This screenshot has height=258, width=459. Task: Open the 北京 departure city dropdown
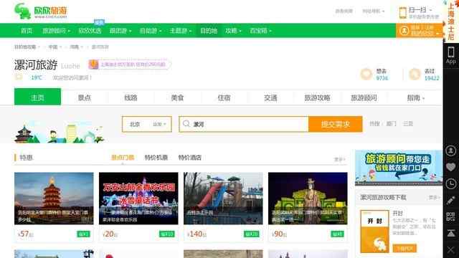pyautogui.click(x=147, y=124)
